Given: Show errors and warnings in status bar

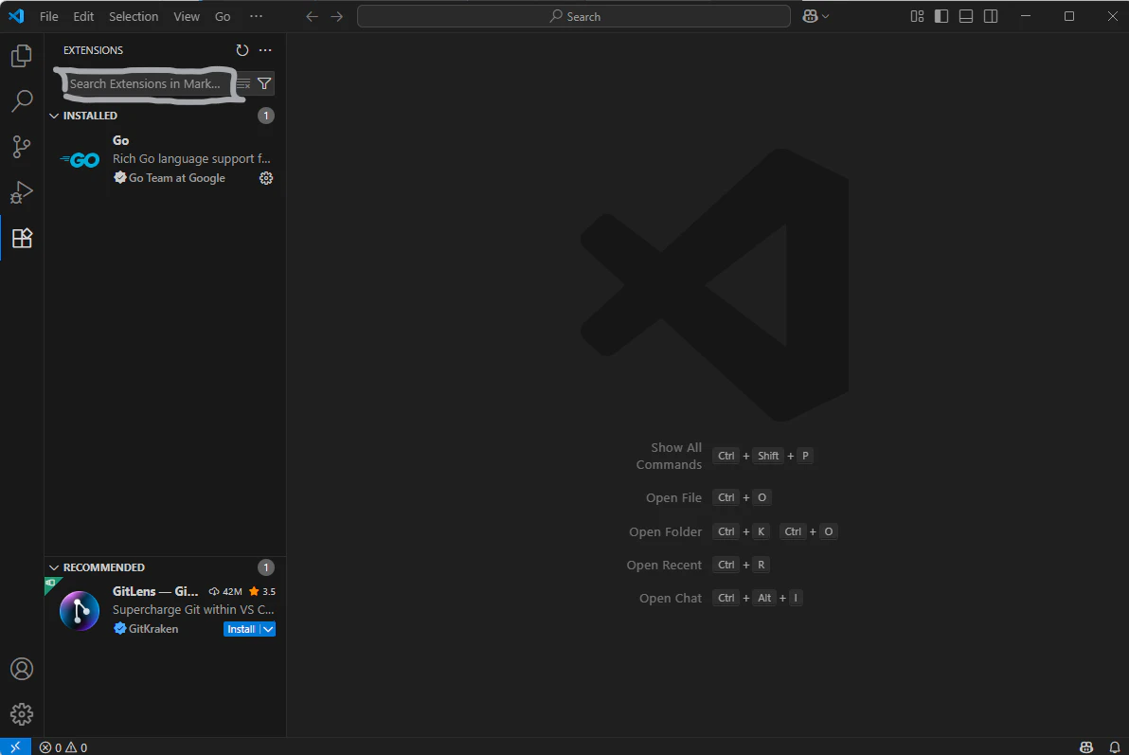Looking at the screenshot, I should pyautogui.click(x=63, y=747).
